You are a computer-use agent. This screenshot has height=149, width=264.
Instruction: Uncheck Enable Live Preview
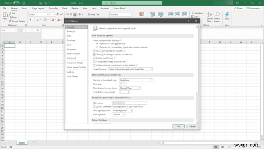pos(94,58)
